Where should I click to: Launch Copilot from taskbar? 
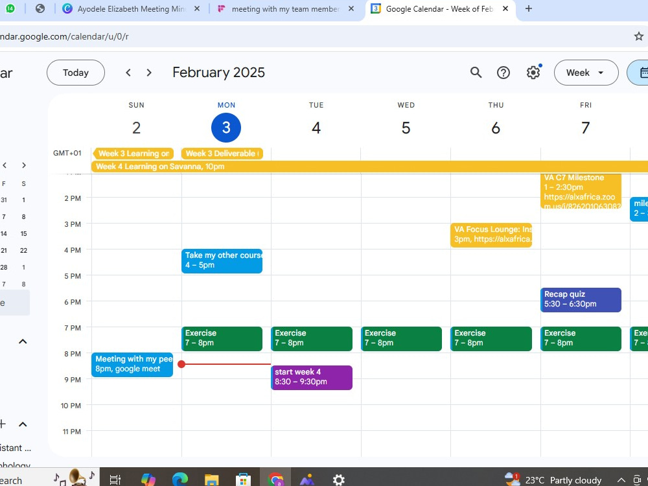tap(148, 480)
